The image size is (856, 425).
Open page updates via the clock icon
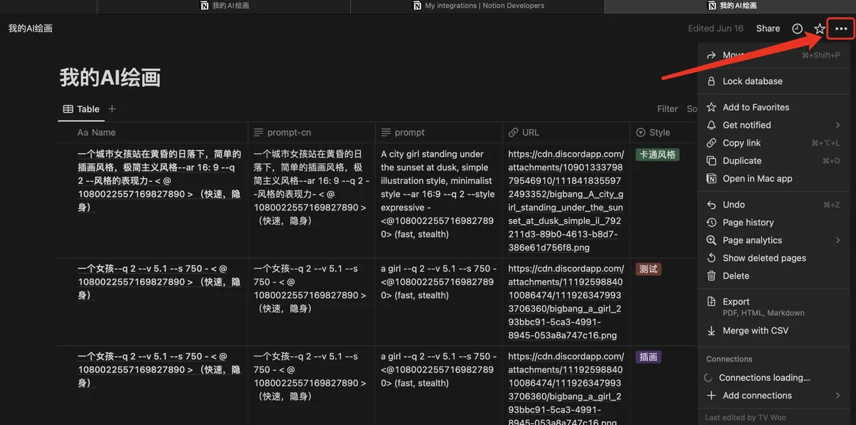(798, 29)
